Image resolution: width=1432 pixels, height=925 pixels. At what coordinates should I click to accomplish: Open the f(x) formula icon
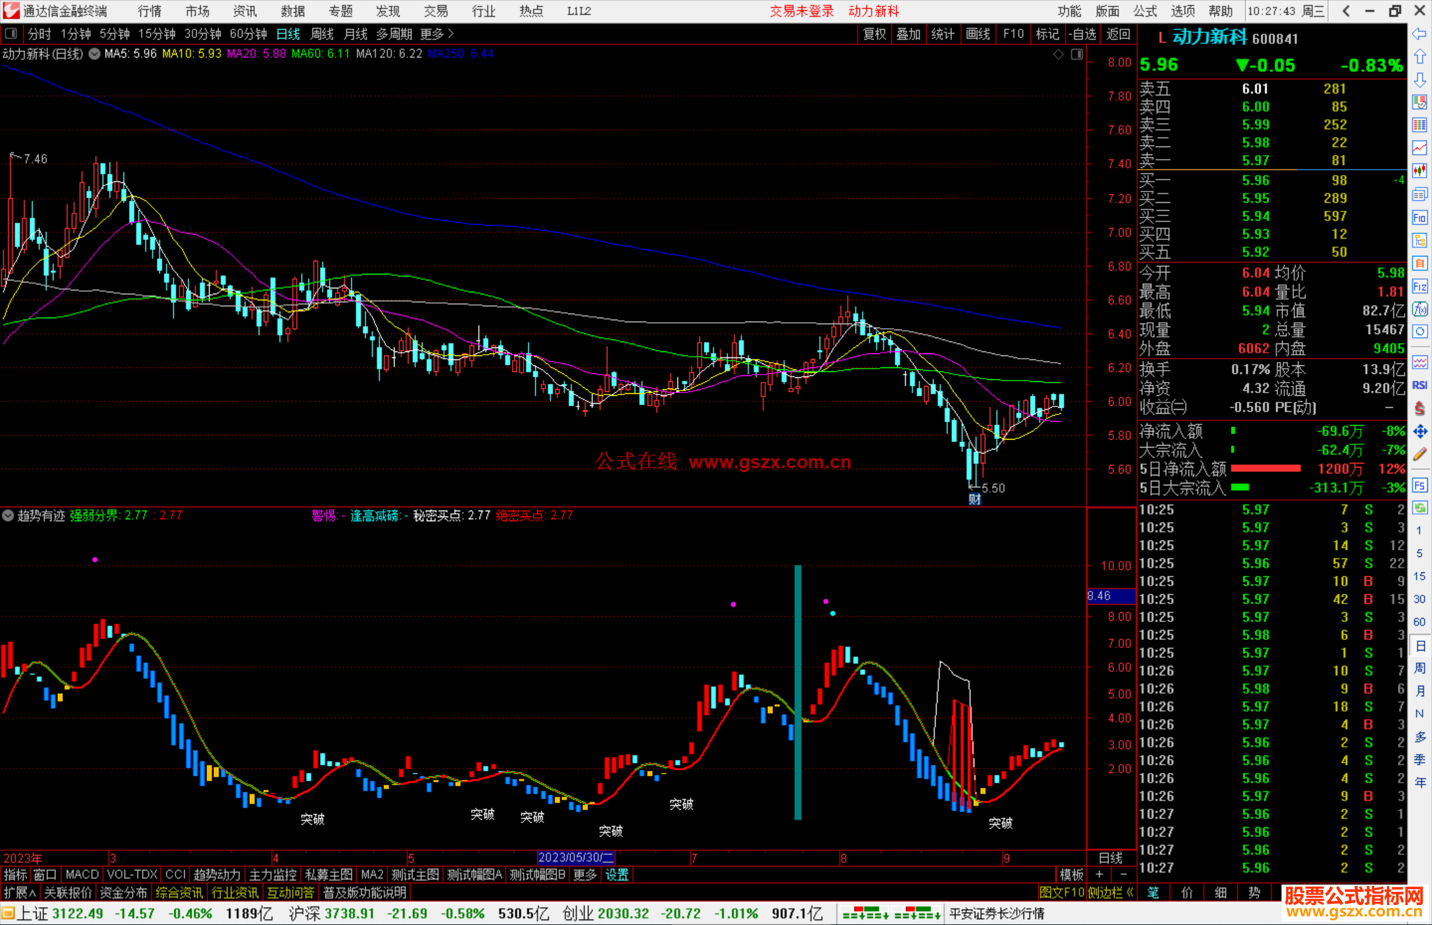click(x=1419, y=309)
